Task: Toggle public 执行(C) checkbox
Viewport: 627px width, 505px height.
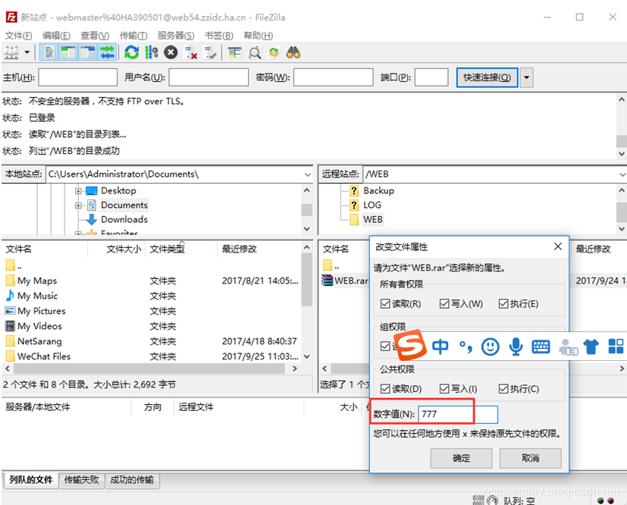Action: tap(503, 389)
